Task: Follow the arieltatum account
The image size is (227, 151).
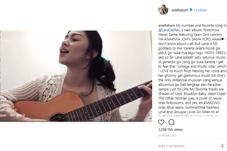Action: (201, 10)
